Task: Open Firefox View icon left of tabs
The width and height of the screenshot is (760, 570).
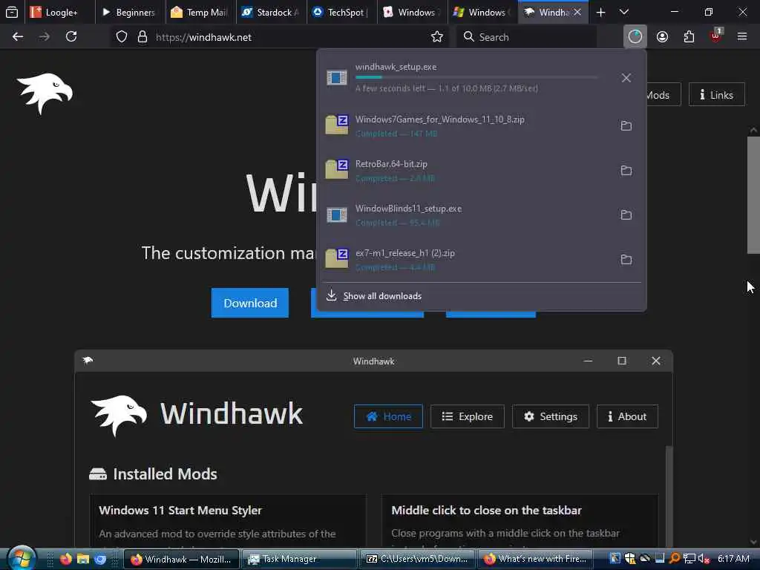Action: coord(12,12)
